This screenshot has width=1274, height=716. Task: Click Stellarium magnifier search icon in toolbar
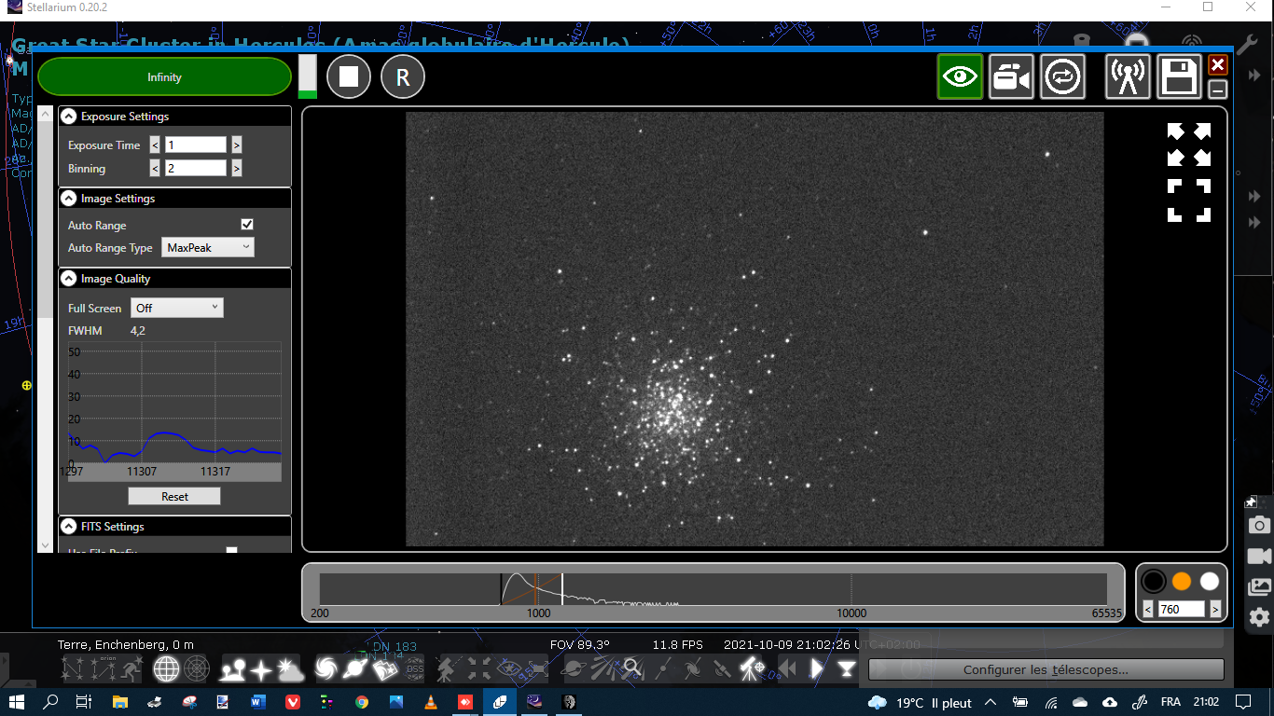pyautogui.click(x=632, y=668)
